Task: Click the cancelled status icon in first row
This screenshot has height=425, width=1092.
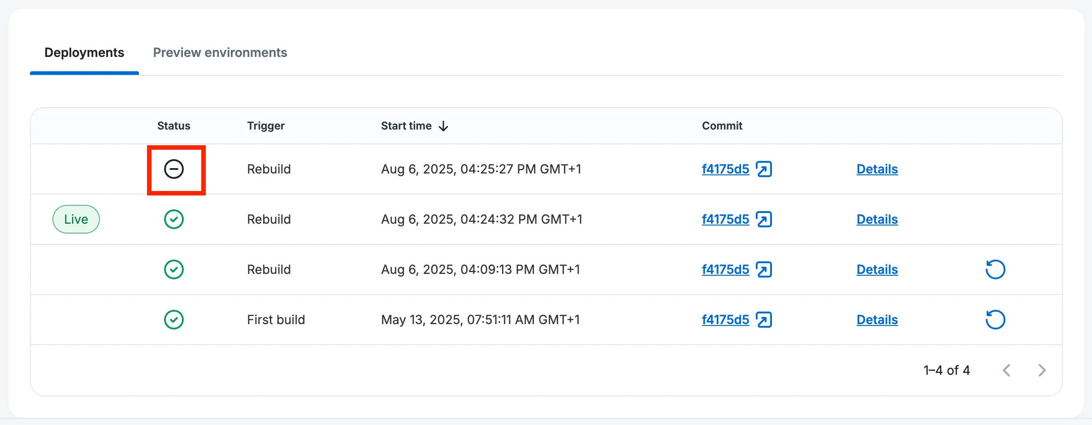Action: point(174,169)
